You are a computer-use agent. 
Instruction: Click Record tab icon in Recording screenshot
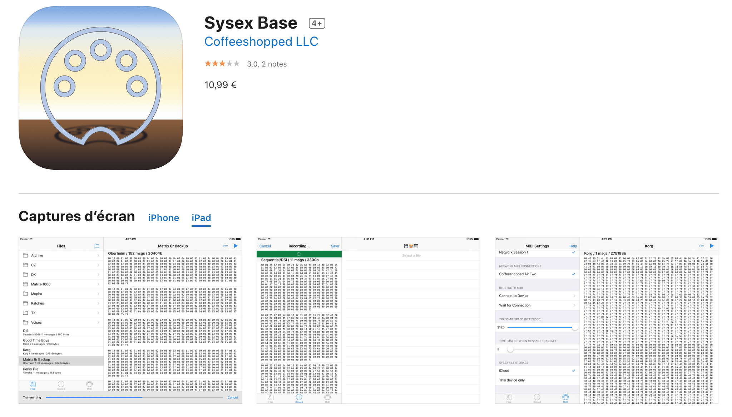(x=299, y=398)
